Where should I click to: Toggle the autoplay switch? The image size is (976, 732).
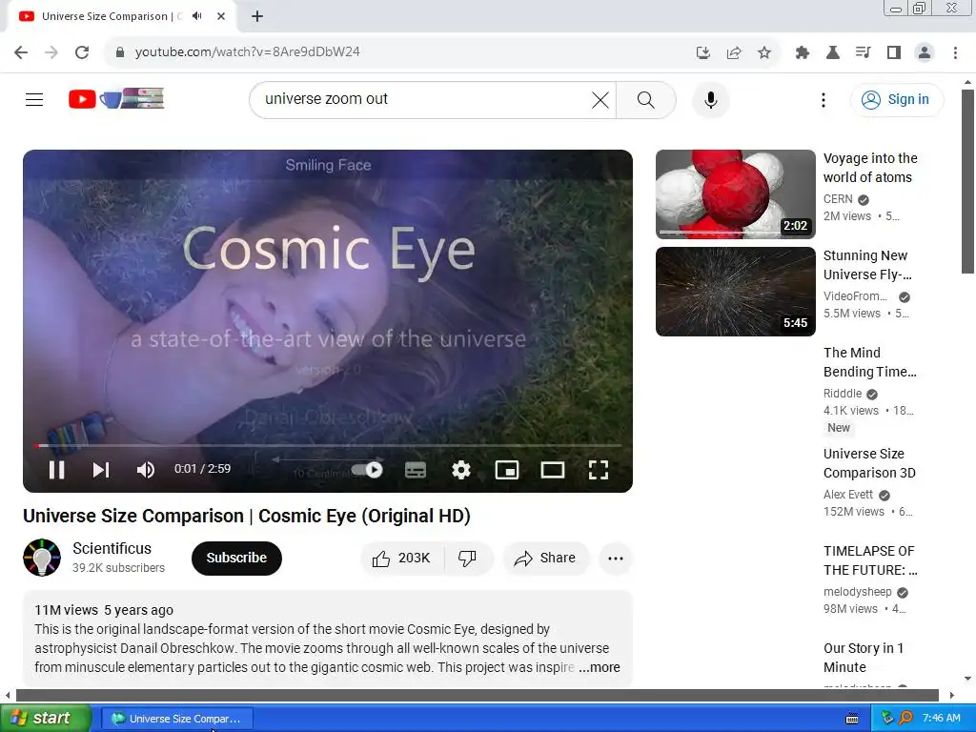coord(367,470)
